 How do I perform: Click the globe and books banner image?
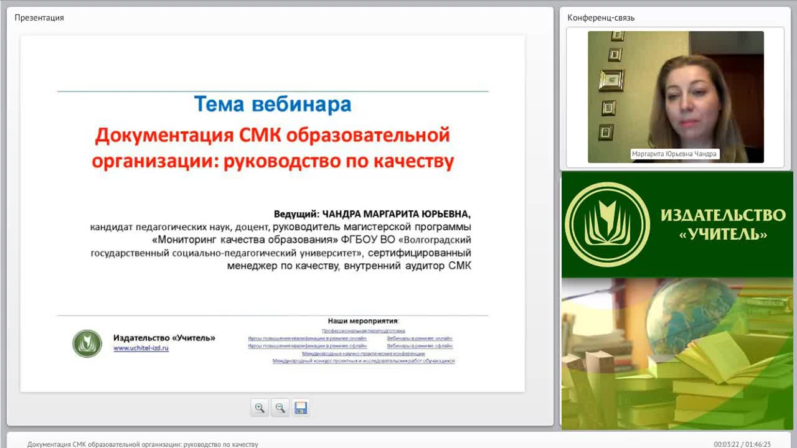pyautogui.click(x=677, y=353)
